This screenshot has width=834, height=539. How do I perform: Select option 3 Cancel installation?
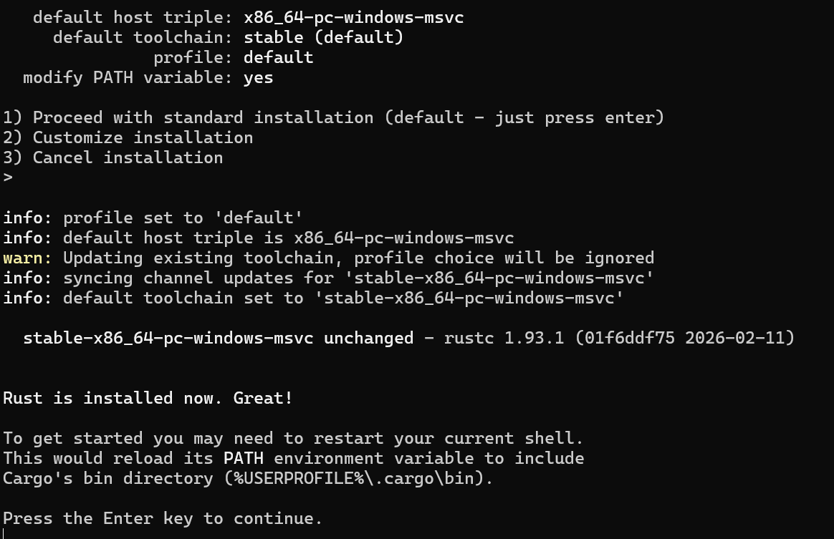click(x=113, y=157)
